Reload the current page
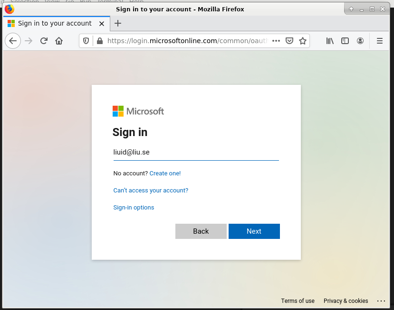This screenshot has height=310, width=394. click(44, 41)
